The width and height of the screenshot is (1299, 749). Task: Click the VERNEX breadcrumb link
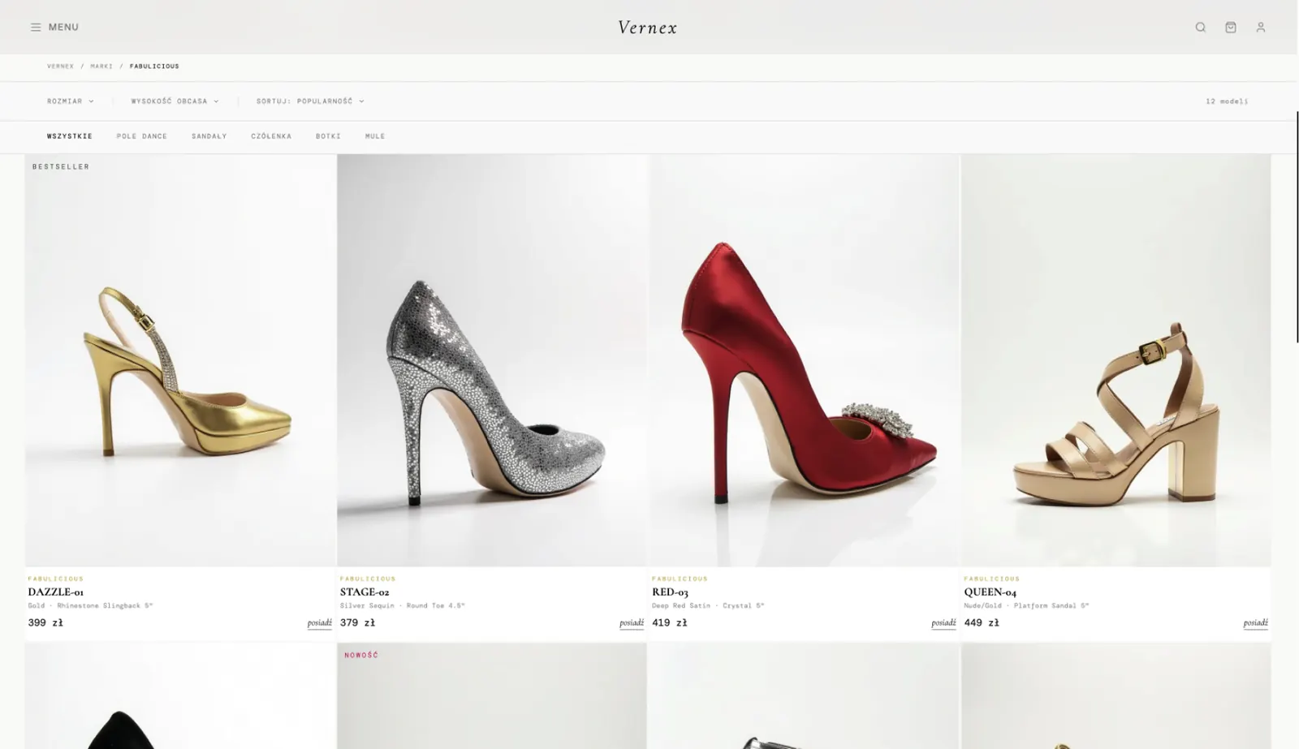(x=60, y=67)
